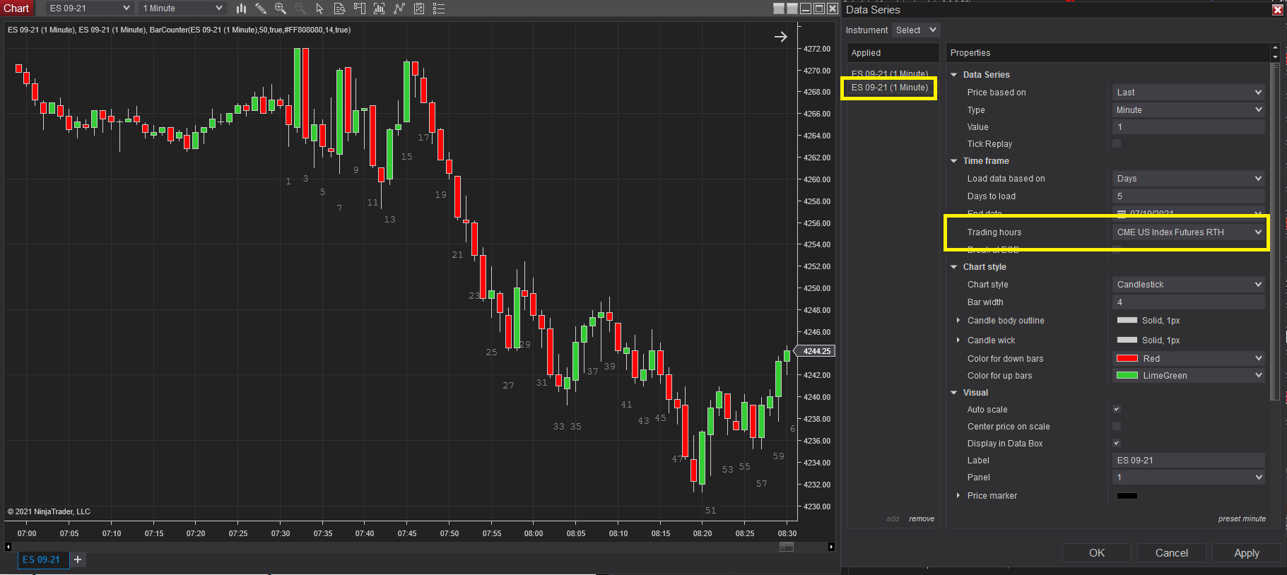Viewport: 1287px width, 575px height.
Task: Open the End date calendar icon
Action: tap(1122, 214)
